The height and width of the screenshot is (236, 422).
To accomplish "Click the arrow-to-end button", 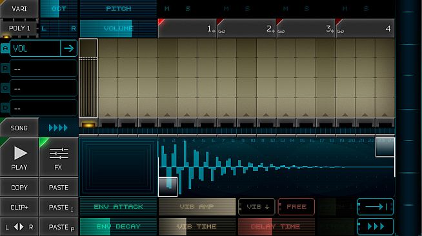I will (x=376, y=207).
